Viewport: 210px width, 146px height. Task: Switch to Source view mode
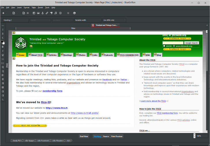(x=106, y=136)
